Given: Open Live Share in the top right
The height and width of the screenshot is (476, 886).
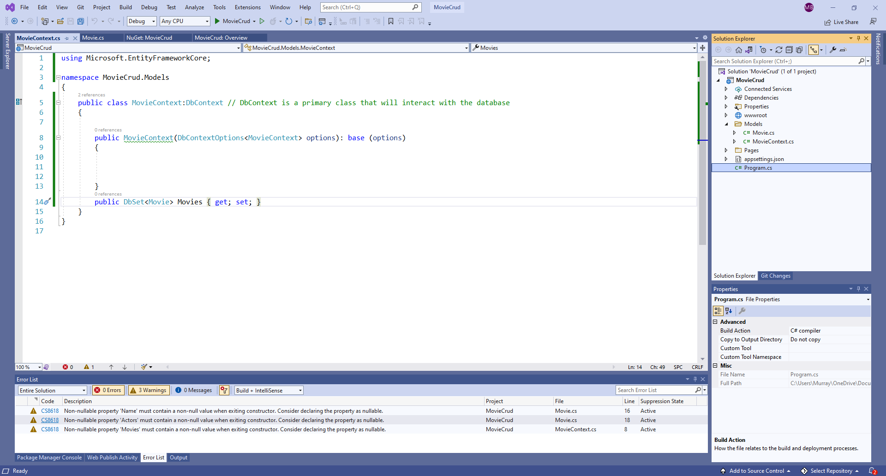Looking at the screenshot, I should tap(842, 22).
